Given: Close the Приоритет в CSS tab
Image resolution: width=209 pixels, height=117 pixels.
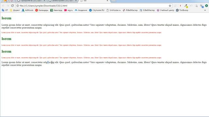Looking at the screenshot, I should [x=44, y=1].
